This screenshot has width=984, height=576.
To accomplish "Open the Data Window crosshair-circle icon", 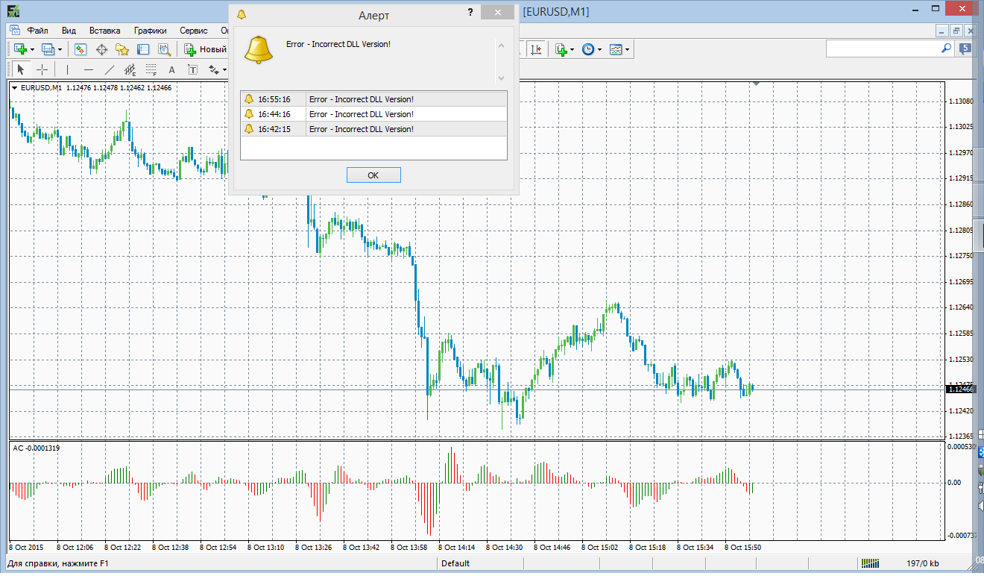I will point(101,49).
